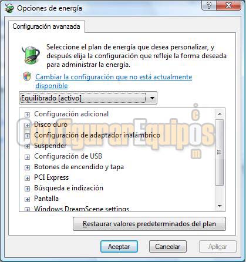Click the settings list scrollbar down arrow
246x262 pixels.
point(220,206)
